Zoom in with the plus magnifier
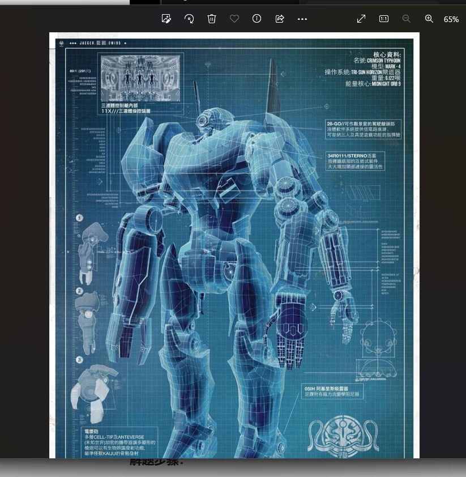 tap(429, 19)
